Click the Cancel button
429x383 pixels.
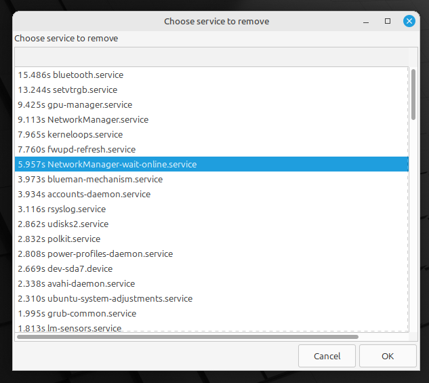tap(327, 356)
